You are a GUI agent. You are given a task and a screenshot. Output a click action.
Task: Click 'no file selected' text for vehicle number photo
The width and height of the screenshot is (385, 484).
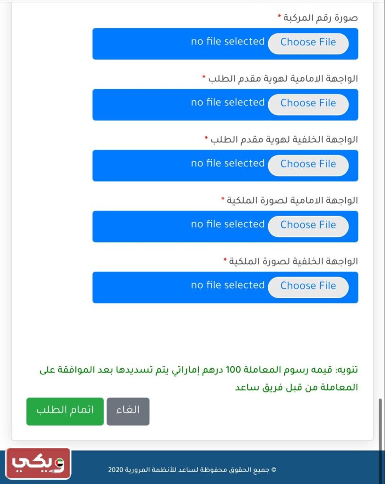pos(227,42)
